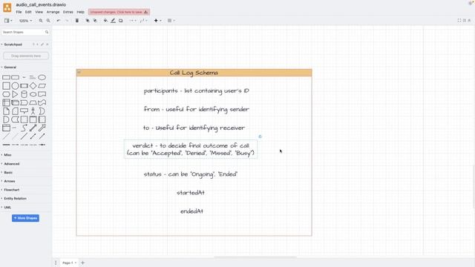Select the diamond shape in General
Screen dimensions: 475x267
[x=33, y=86]
